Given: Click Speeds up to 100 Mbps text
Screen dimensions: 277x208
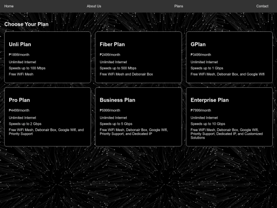Looking at the screenshot, I should pyautogui.click(x=27, y=68).
